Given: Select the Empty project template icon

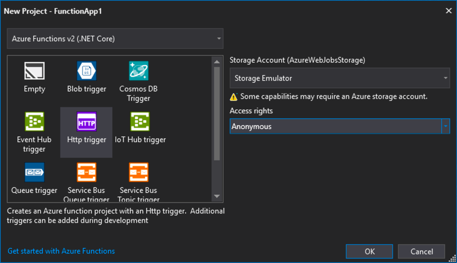Looking at the screenshot, I should pyautogui.click(x=34, y=71).
